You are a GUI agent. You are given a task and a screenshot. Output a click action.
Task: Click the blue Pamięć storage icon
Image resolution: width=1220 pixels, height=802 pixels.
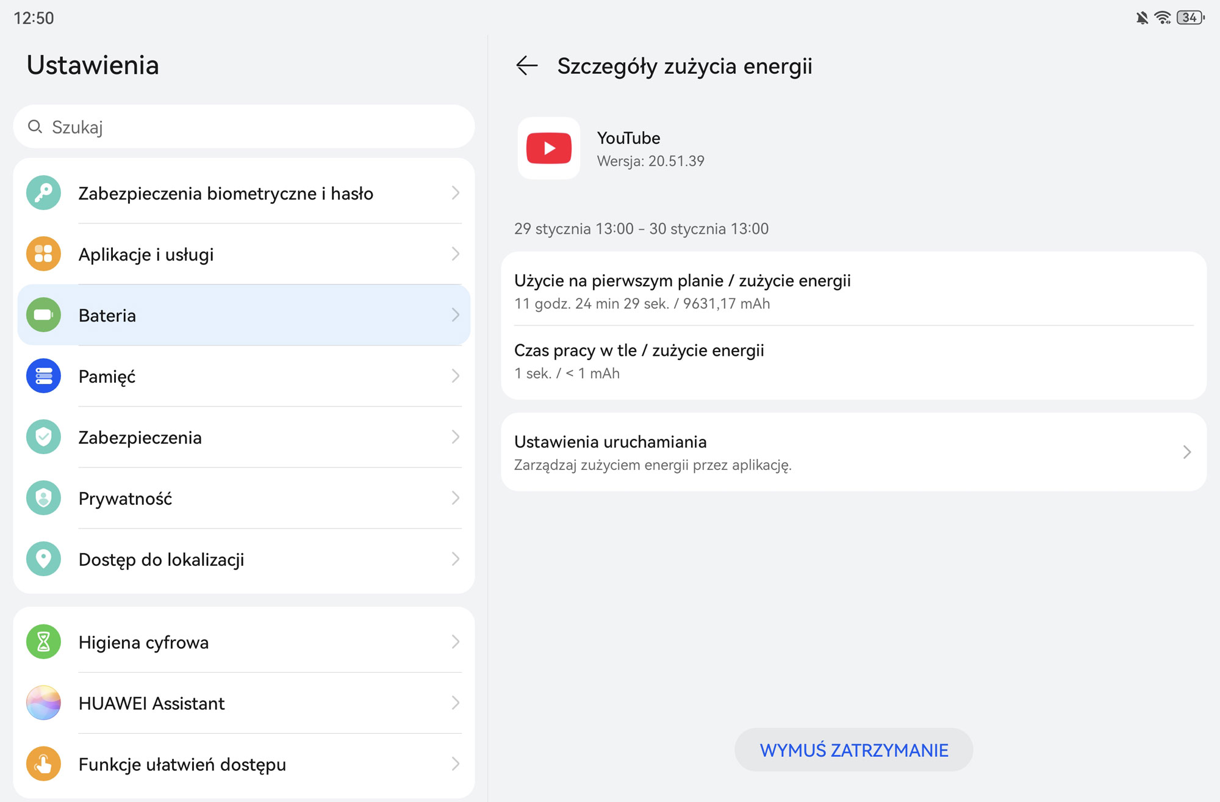[43, 376]
